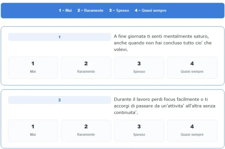Click the text 'A fine giornata ti senti mentalmente saturo'
The width and height of the screenshot is (225, 149).
point(161,36)
